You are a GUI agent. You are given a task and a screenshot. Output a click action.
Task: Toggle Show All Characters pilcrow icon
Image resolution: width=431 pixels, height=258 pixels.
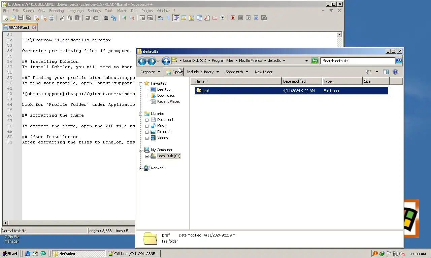click(168, 18)
